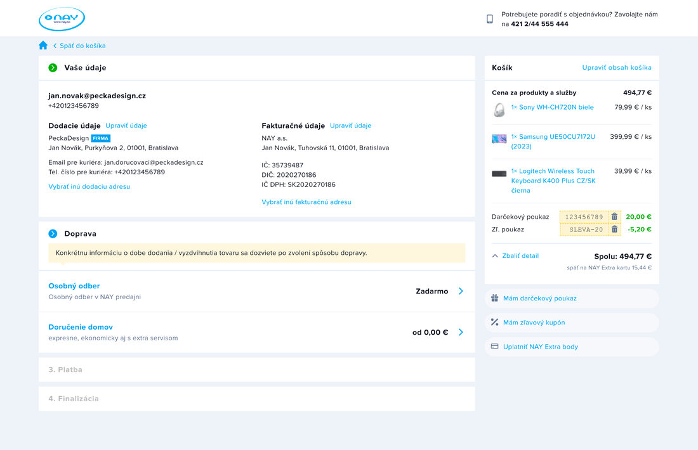Expand the Doručenie domov delivery option
The height and width of the screenshot is (450, 698).
point(461,332)
